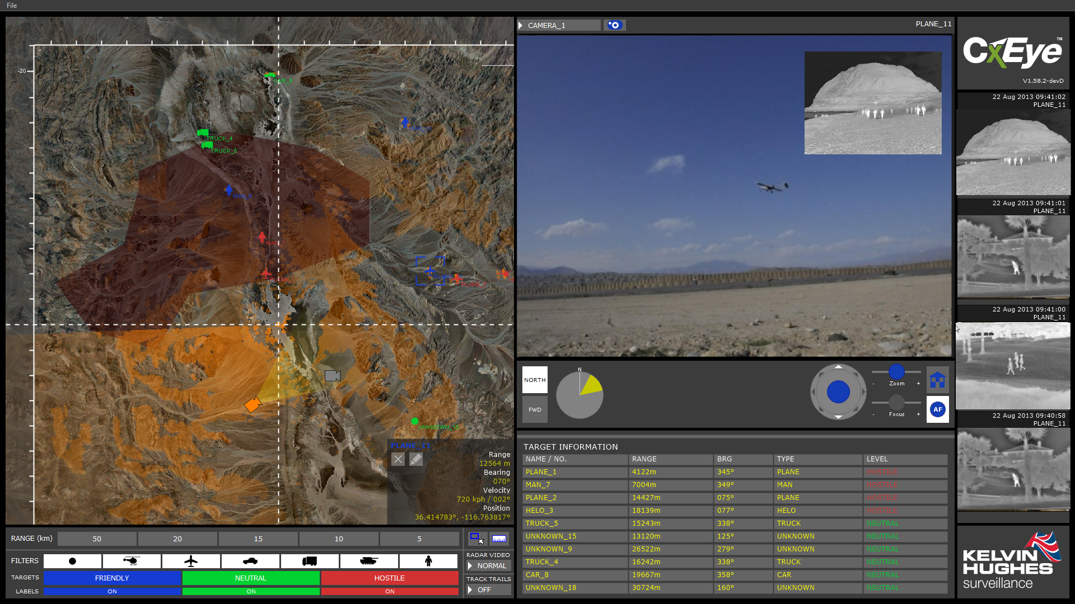Select the ruler measurement icon
1075x604 pixels.
coord(500,539)
